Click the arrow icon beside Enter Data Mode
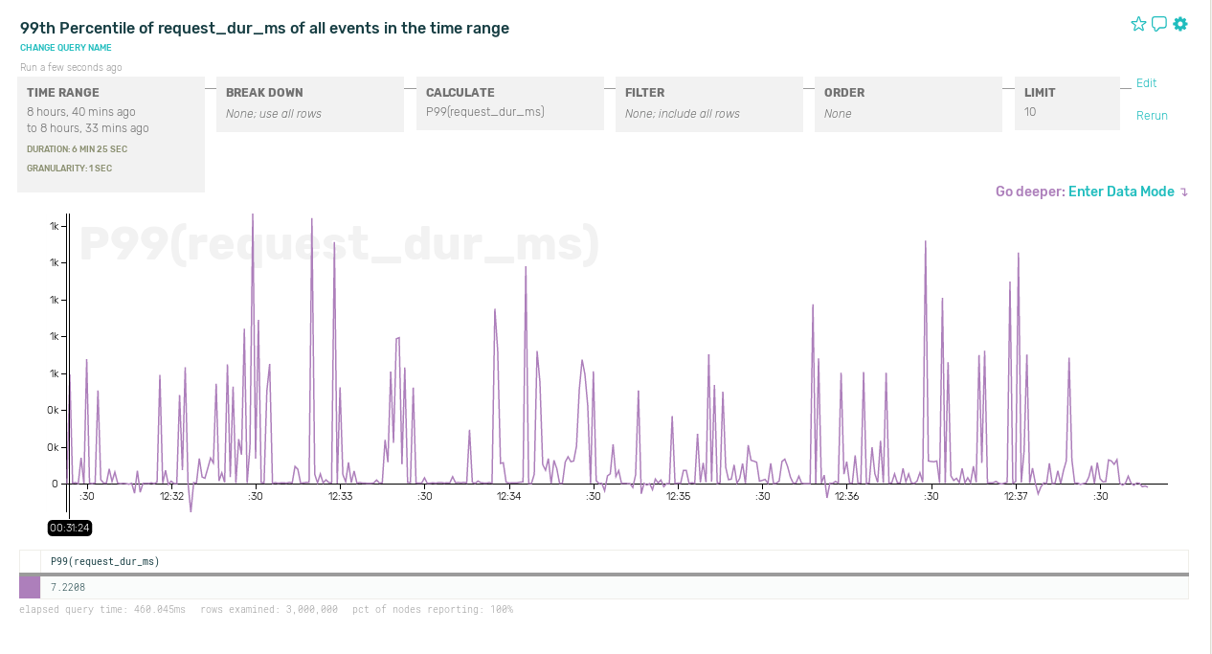The image size is (1212, 654). pos(1184,192)
